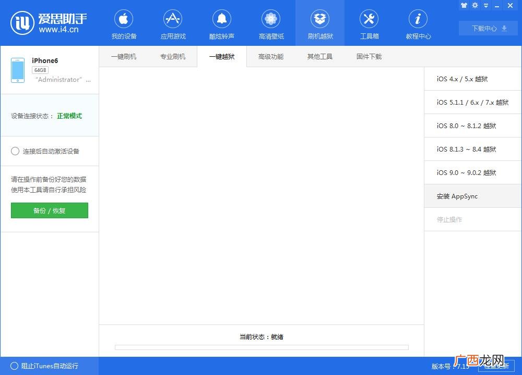Click the iPhone6 device name
This screenshot has height=375, width=522.
point(45,60)
